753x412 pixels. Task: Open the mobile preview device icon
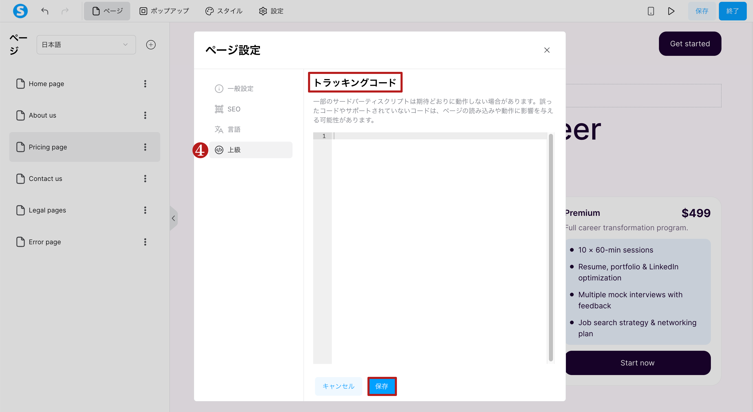click(651, 11)
